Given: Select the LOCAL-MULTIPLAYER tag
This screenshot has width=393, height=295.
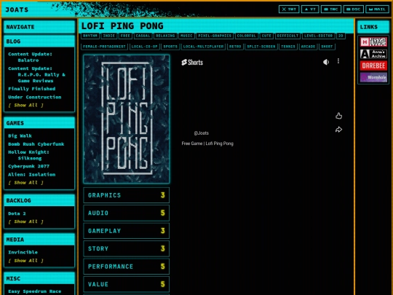Looking at the screenshot, I should click(203, 47).
